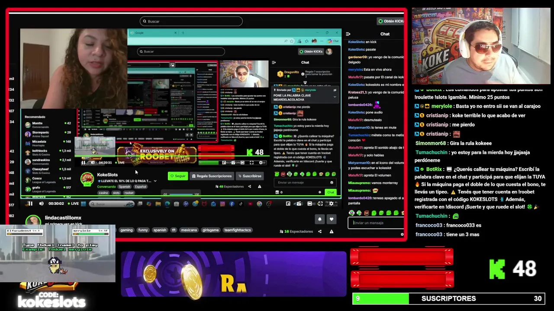Select the casino tag under KokeSlots
Screen dimensions: 554x311
(103, 193)
